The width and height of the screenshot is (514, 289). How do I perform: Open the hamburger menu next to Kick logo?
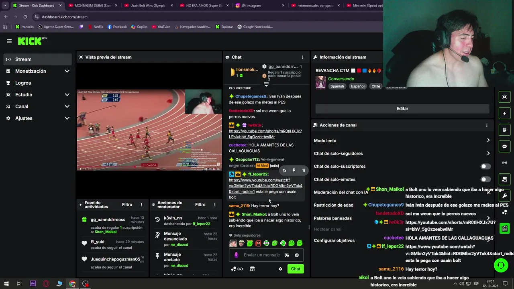pyautogui.click(x=9, y=41)
